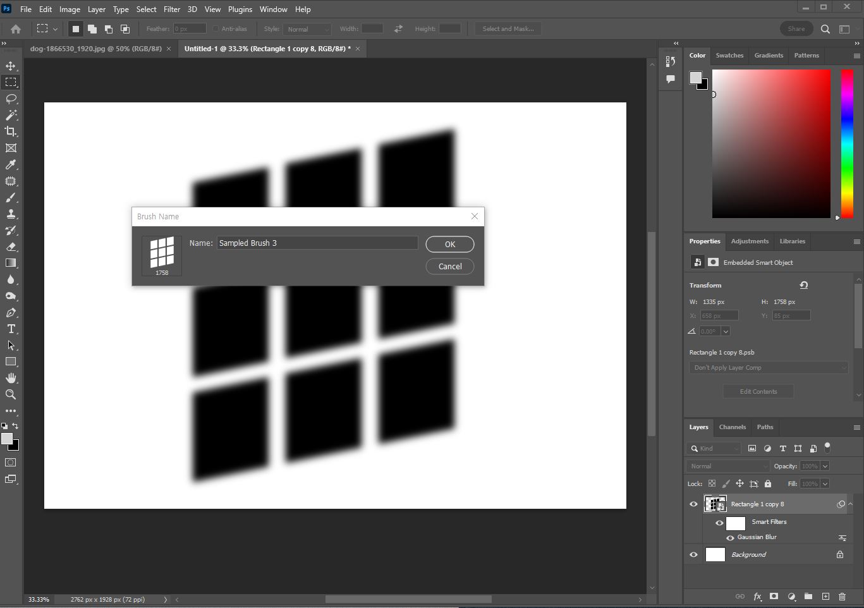Open the Don't Apply Layer Comp dropdown
This screenshot has width=864, height=608.
(769, 367)
